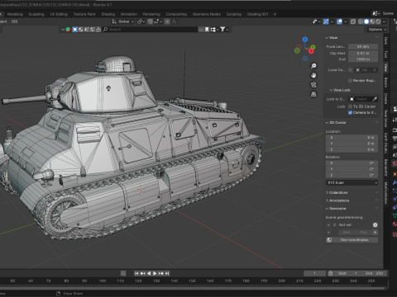The width and height of the screenshot is (397, 297).
Task: Open the Geometry Nodes workspace tab
Action: pyautogui.click(x=207, y=14)
